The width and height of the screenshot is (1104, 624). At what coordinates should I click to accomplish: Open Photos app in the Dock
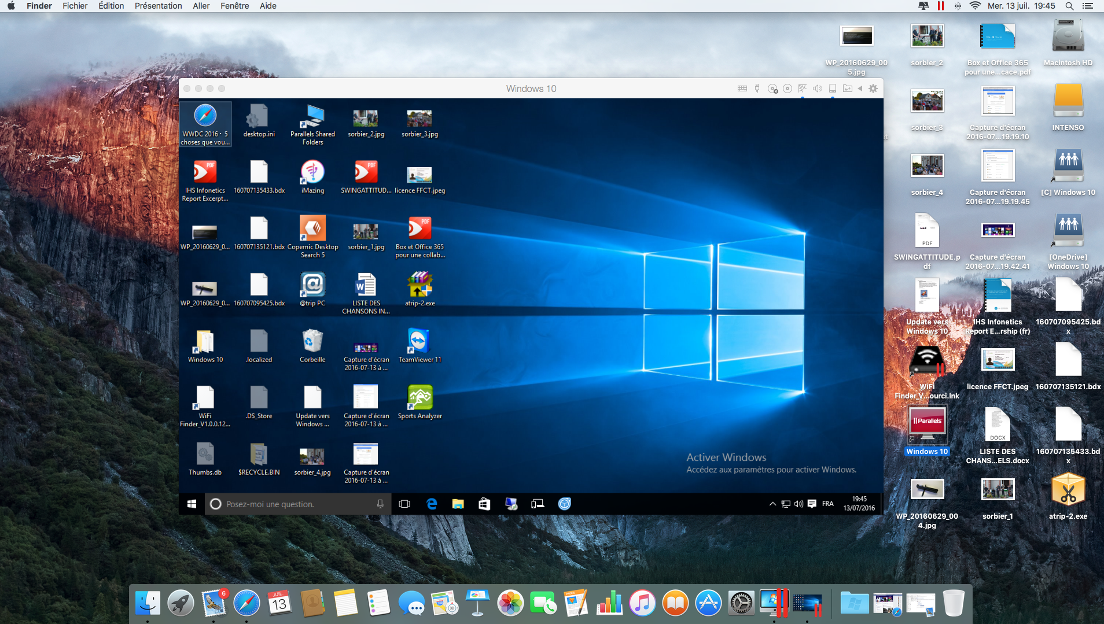point(510,603)
